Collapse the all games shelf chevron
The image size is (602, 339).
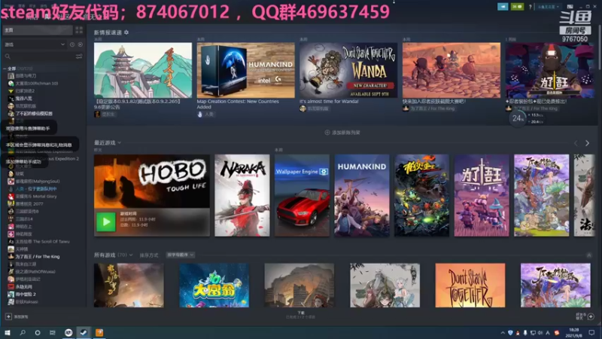tap(589, 255)
